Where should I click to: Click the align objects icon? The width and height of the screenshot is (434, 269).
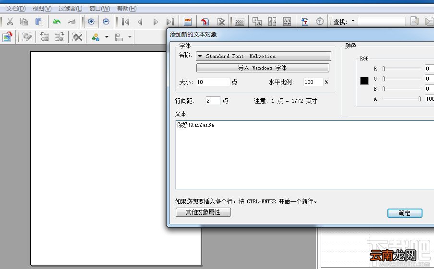pos(119,37)
